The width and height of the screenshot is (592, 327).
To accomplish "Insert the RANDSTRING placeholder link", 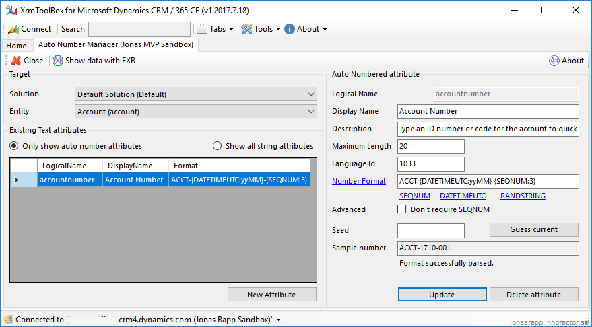I will 523,196.
